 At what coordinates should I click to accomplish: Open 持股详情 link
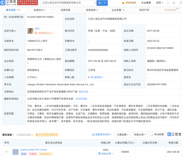tap(107, 154)
